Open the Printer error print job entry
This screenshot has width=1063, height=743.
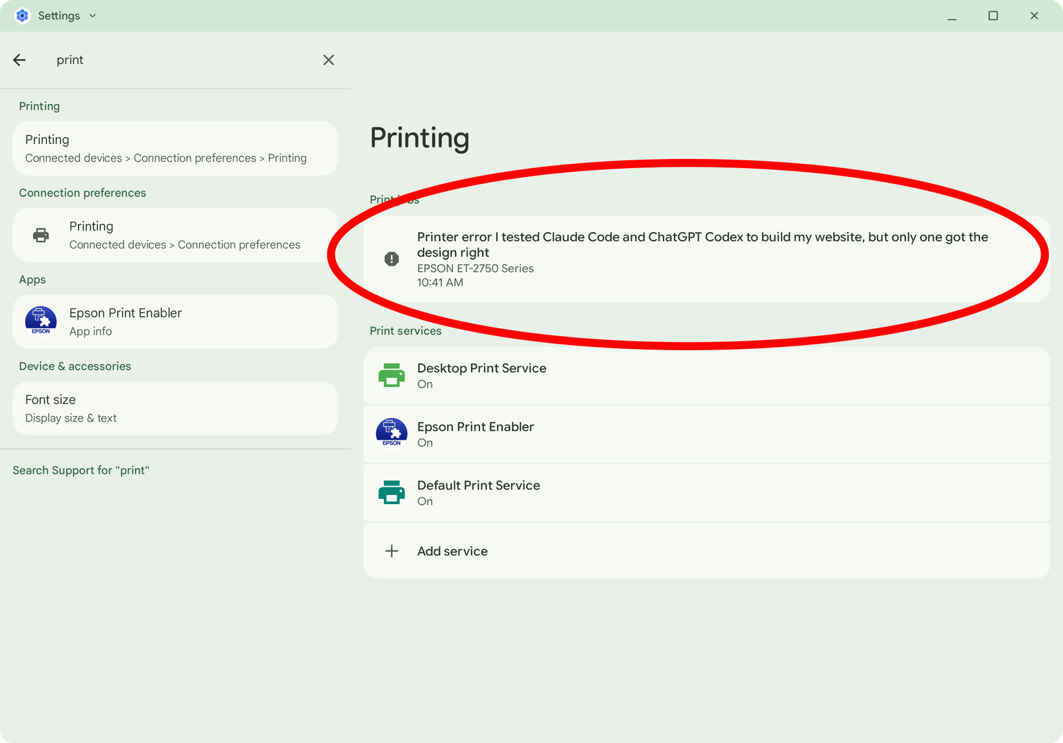tap(707, 259)
